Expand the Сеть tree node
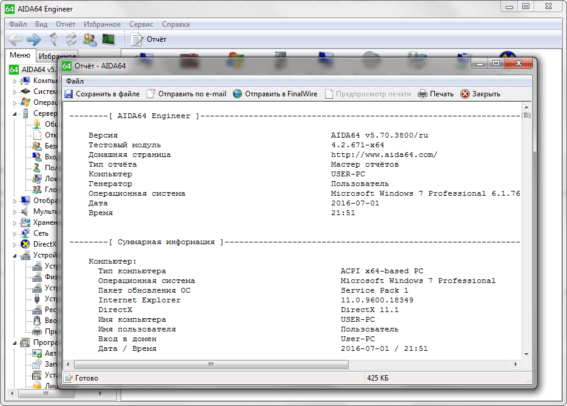Viewport: 567px width, 406px height. pos(15,233)
